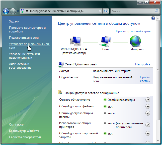Click the scrollbar up arrow
This screenshot has width=162, height=145.
pyautogui.click(x=158, y=18)
